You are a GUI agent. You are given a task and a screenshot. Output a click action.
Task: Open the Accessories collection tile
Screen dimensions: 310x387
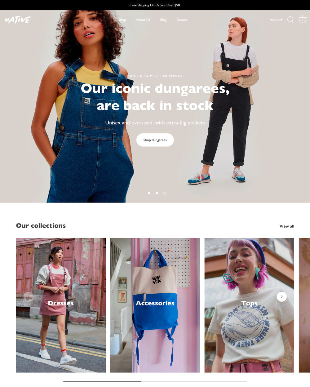point(155,305)
